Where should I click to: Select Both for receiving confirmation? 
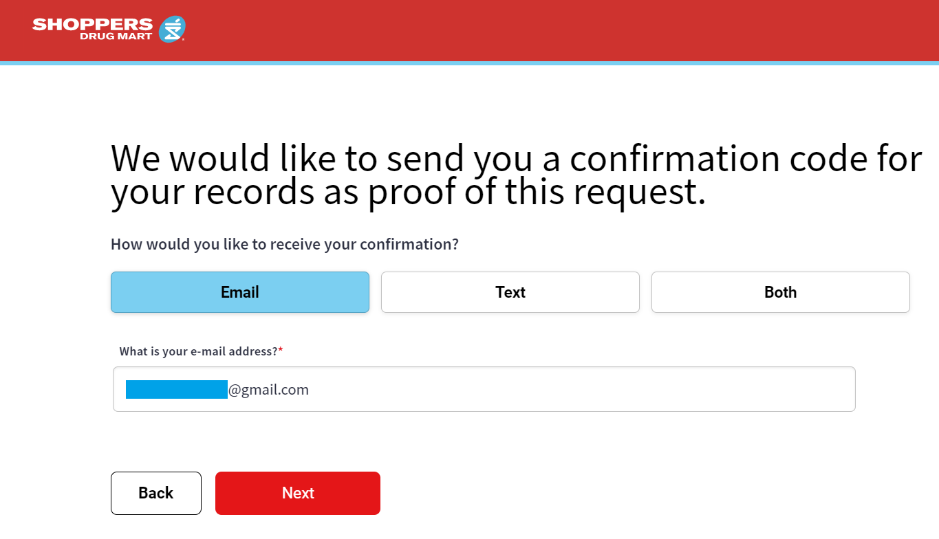pyautogui.click(x=780, y=292)
